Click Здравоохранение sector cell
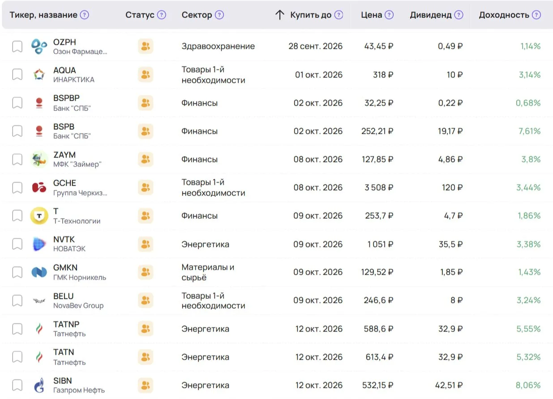This screenshot has height=399, width=553. (218, 47)
